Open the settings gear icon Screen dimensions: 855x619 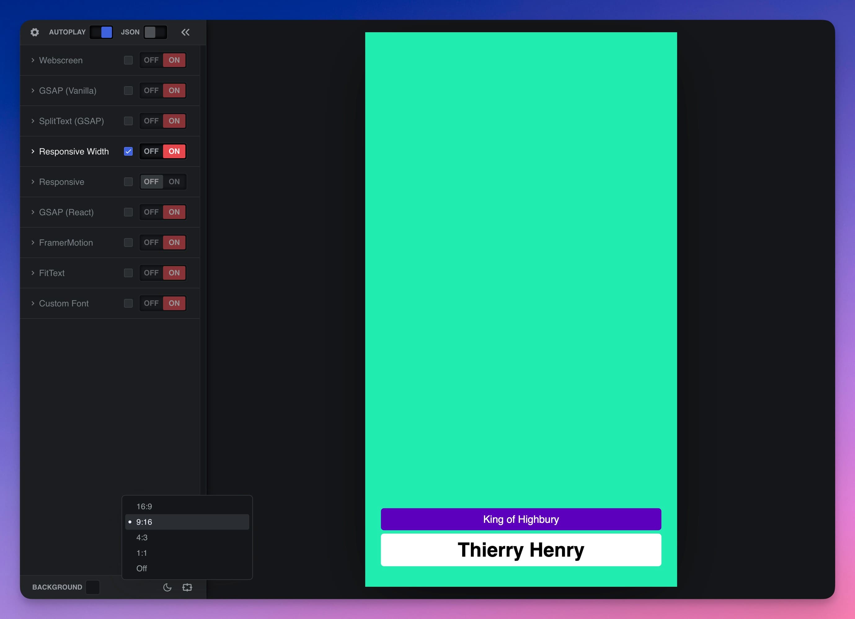pyautogui.click(x=35, y=32)
